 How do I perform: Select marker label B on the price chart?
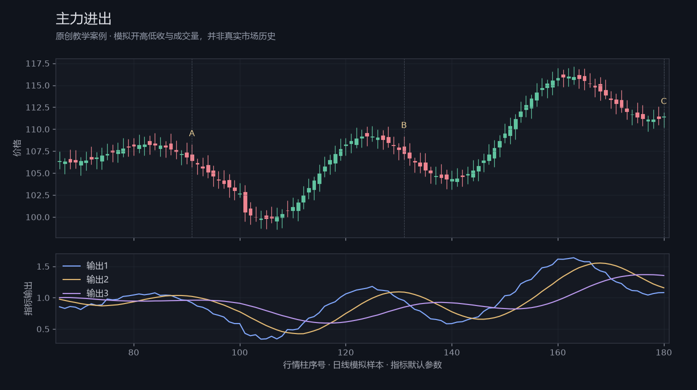tap(404, 125)
